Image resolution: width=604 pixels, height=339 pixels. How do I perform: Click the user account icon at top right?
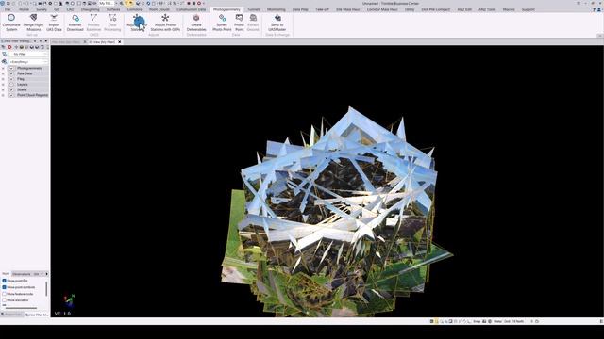tap(599, 9)
